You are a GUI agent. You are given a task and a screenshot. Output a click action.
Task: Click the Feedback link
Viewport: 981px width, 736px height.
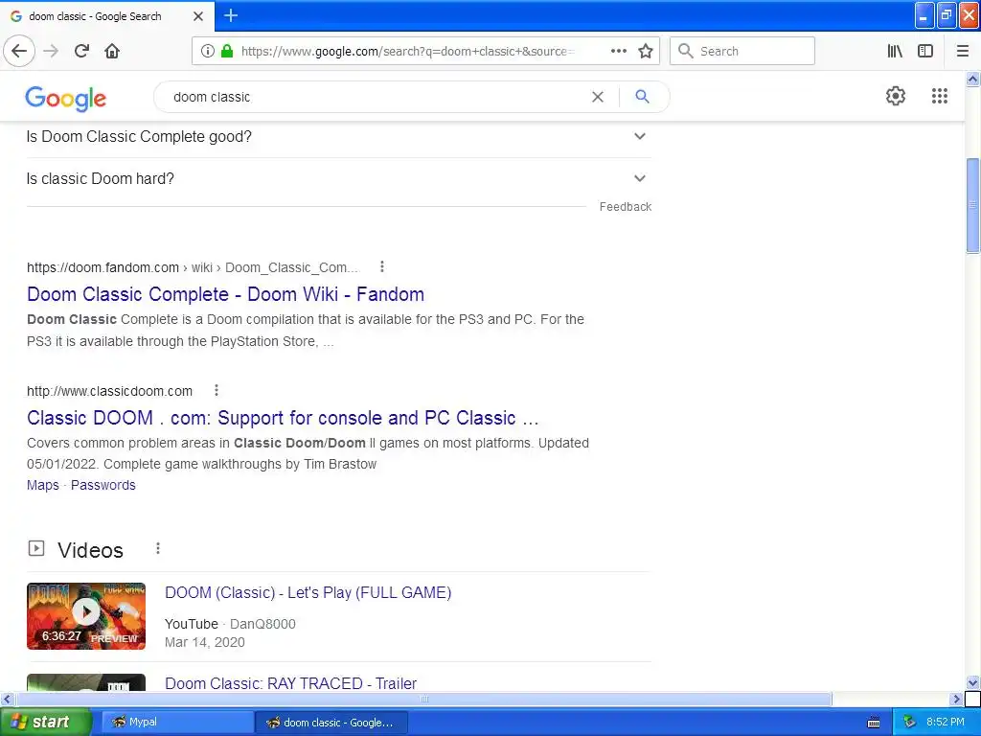tap(625, 207)
